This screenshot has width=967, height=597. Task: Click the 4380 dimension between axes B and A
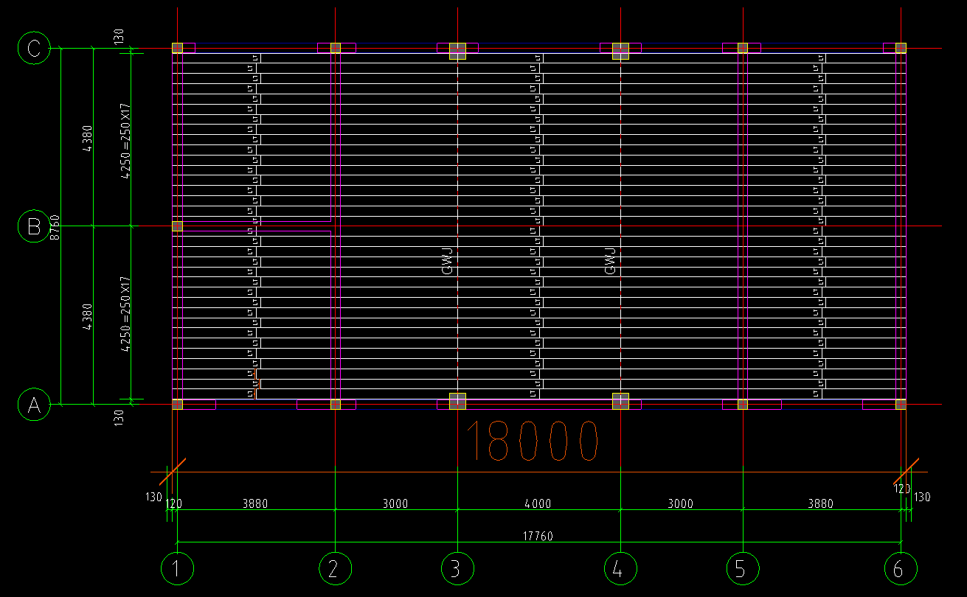[87, 317]
